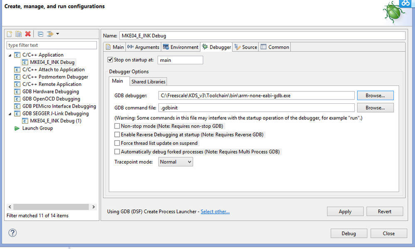Open the Shared Libraries tab

click(148, 81)
